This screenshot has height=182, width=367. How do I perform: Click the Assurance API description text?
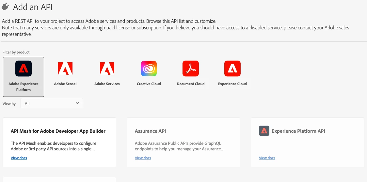coord(180,146)
